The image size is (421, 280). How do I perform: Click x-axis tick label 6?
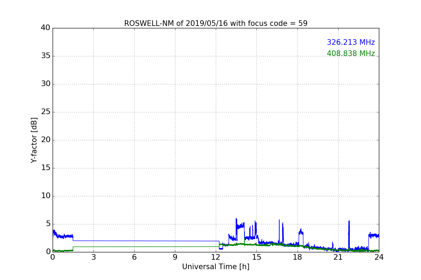[x=134, y=257]
